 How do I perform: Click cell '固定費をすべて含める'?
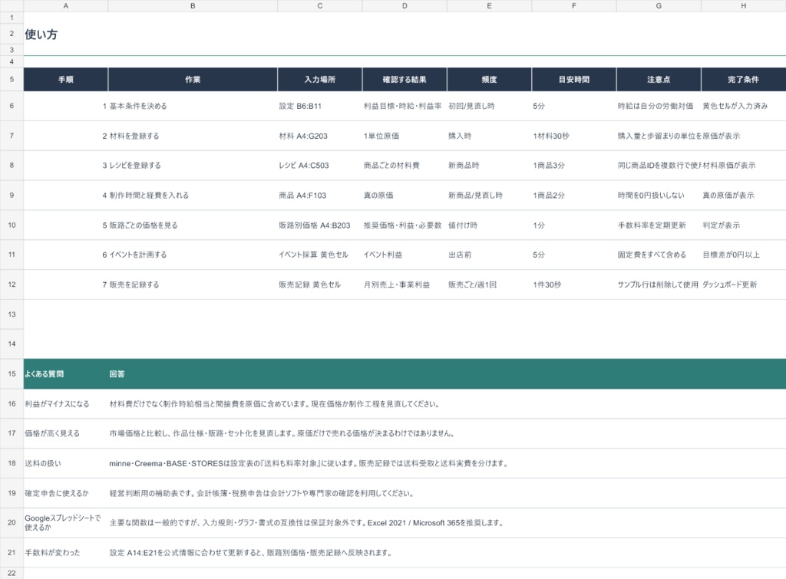tap(659, 255)
